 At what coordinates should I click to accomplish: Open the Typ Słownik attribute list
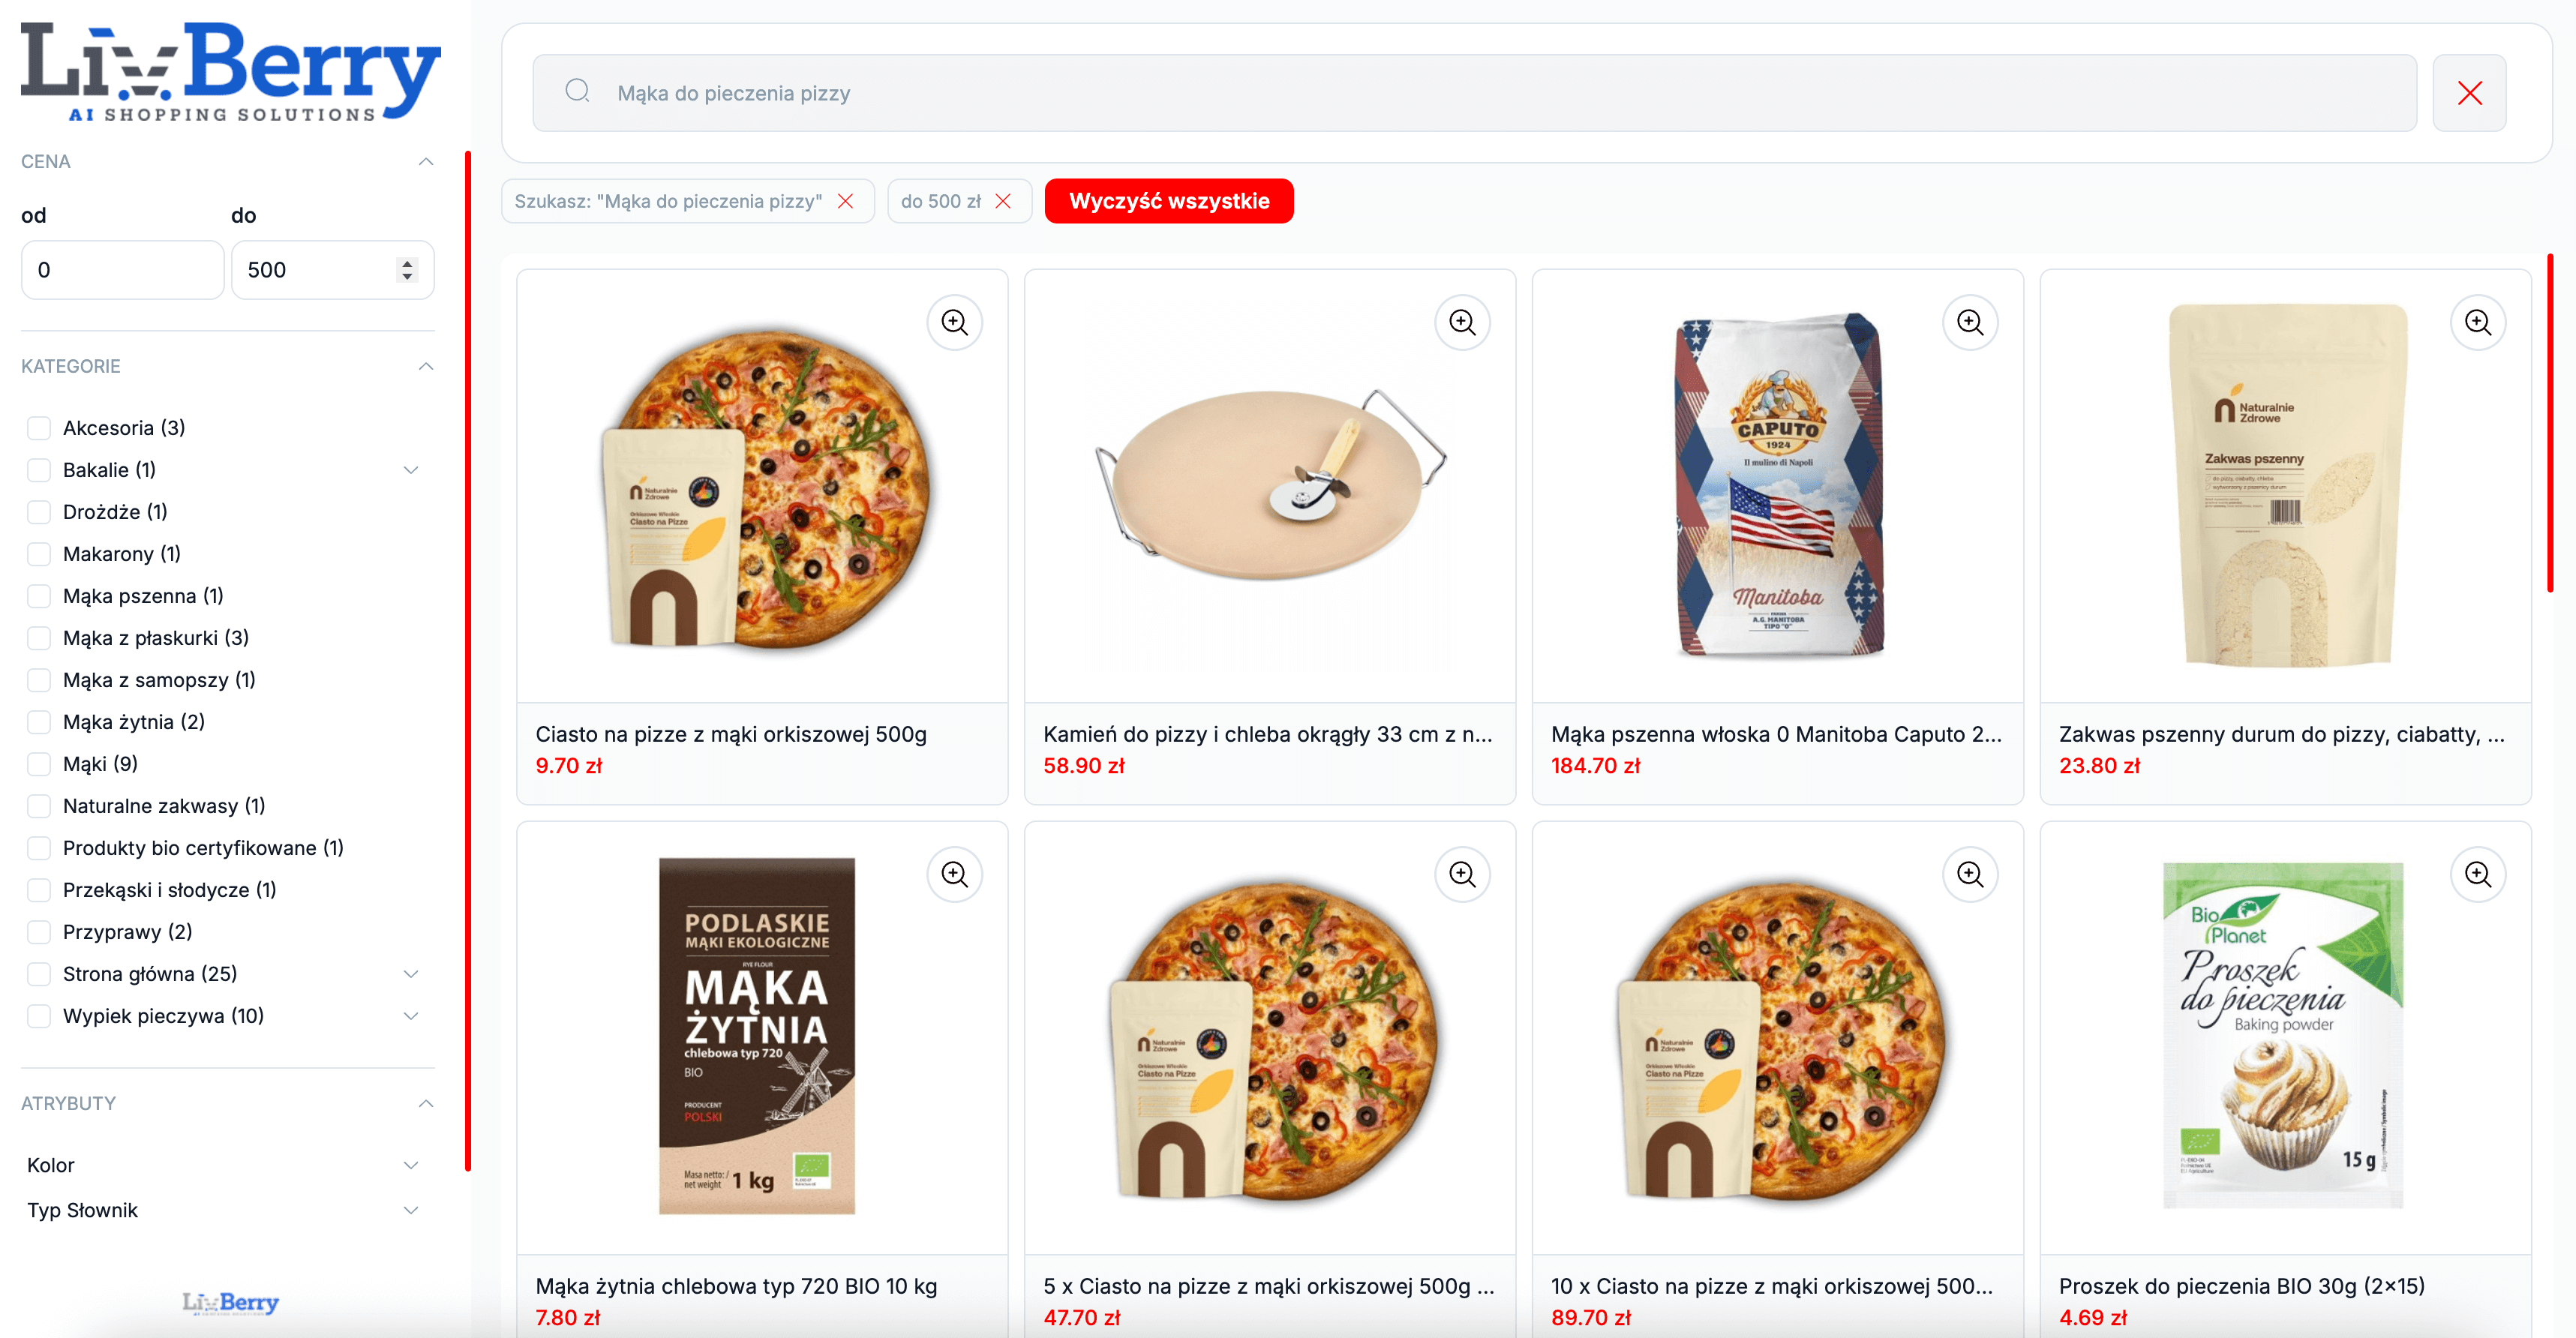[410, 1210]
